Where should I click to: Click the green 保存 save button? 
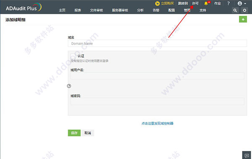click(x=74, y=133)
